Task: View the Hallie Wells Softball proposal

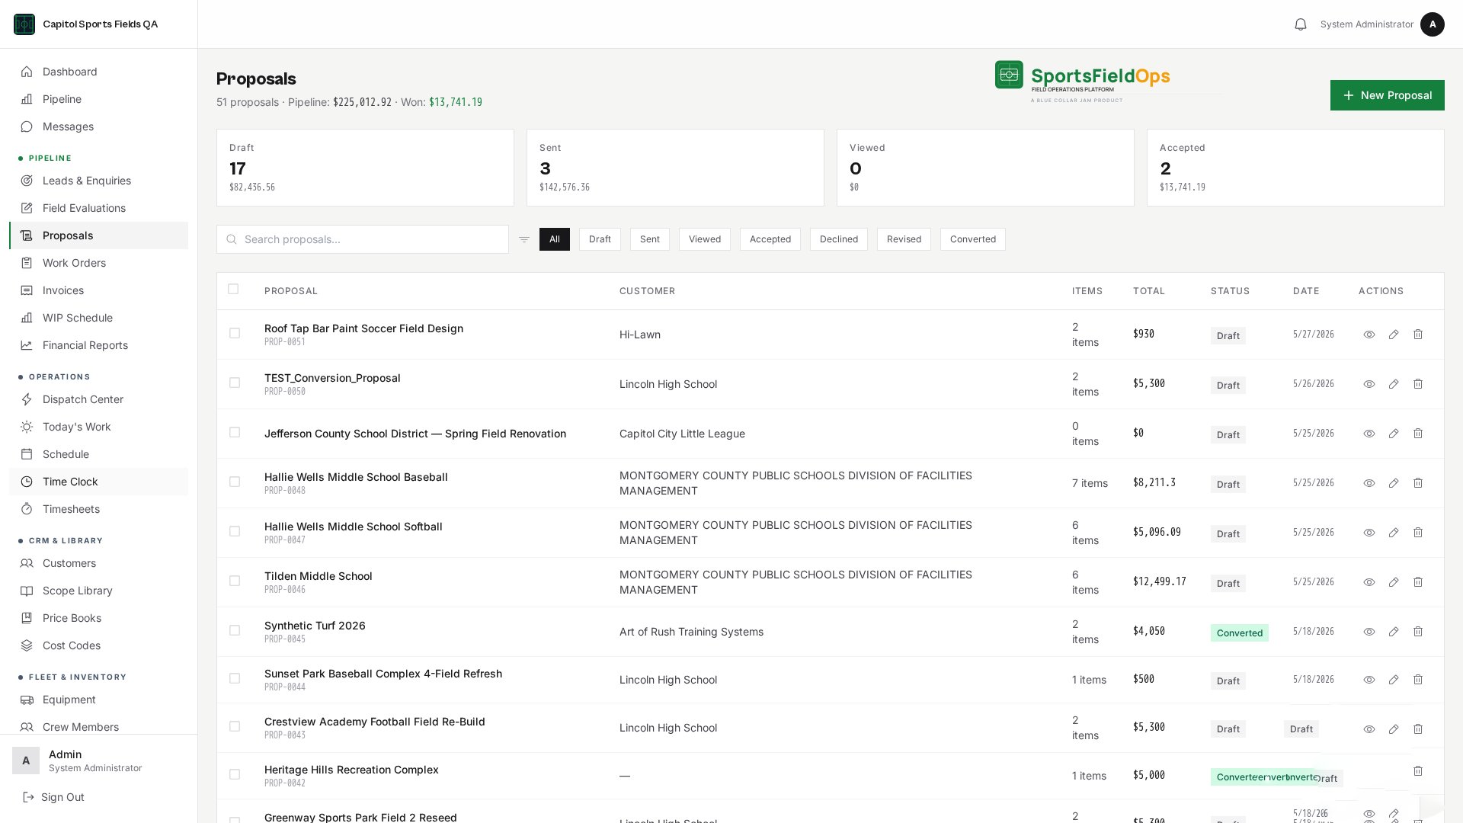Action: point(1369,533)
